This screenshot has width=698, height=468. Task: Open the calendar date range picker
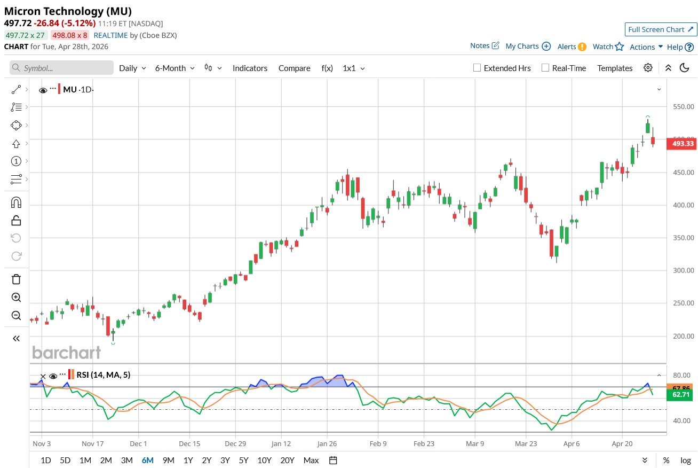coord(333,460)
